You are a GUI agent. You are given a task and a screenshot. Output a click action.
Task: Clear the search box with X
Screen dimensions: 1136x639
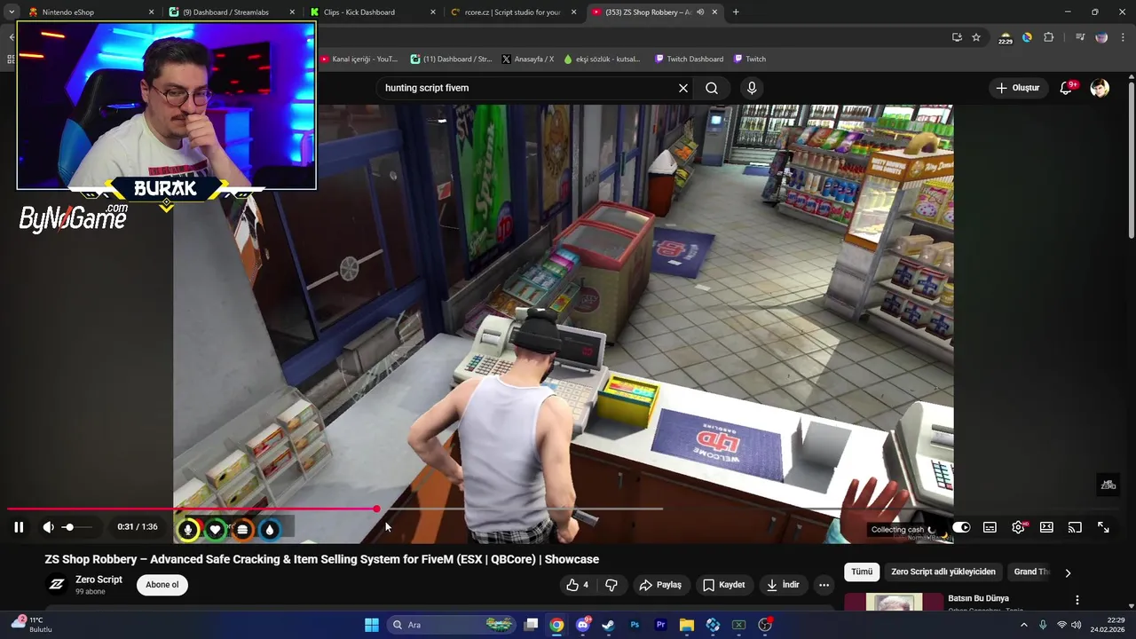point(683,88)
